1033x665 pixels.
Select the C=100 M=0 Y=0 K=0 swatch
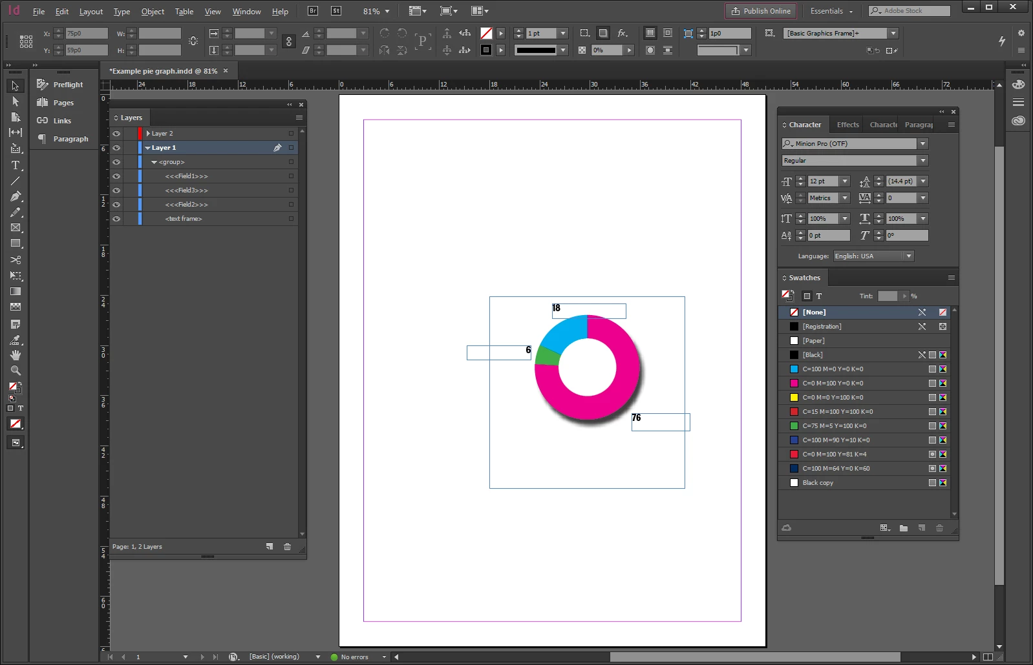click(x=864, y=369)
